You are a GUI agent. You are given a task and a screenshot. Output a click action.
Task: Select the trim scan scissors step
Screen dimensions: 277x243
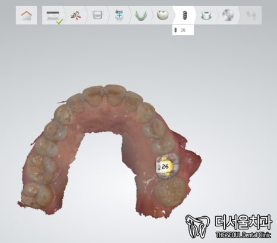[75, 15]
